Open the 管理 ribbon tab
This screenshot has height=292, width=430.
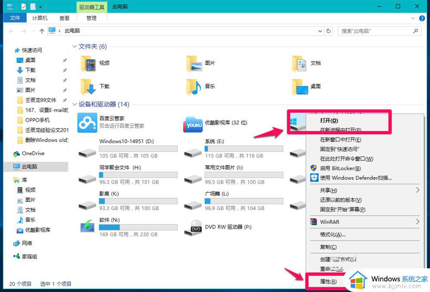click(x=91, y=18)
